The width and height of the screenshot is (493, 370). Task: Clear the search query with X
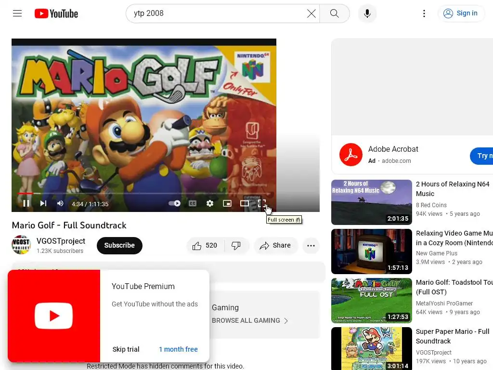(x=311, y=13)
